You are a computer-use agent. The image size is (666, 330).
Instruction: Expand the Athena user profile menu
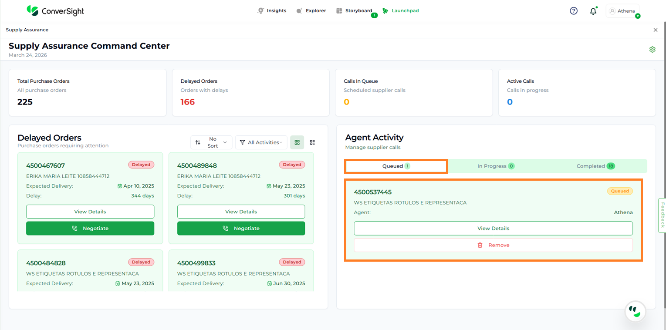622,11
